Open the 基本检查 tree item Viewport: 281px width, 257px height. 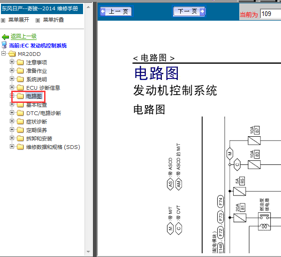point(37,105)
